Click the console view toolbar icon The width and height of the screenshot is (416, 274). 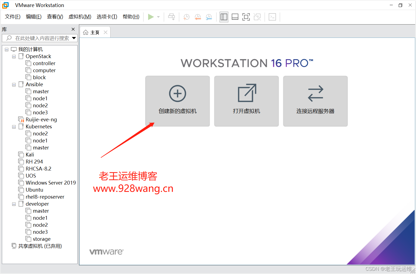click(272, 17)
